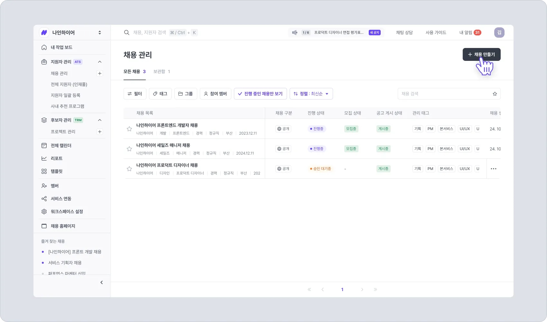Screen dimensions: 547x322
Task: Open 채용 홈페이지 window icon
Action: click(x=44, y=226)
